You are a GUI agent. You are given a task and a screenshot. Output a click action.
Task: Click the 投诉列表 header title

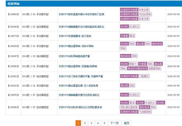14,4
